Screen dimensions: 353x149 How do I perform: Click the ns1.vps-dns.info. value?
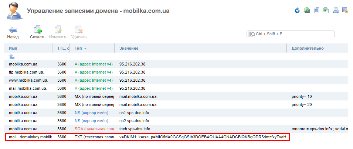click(135, 113)
